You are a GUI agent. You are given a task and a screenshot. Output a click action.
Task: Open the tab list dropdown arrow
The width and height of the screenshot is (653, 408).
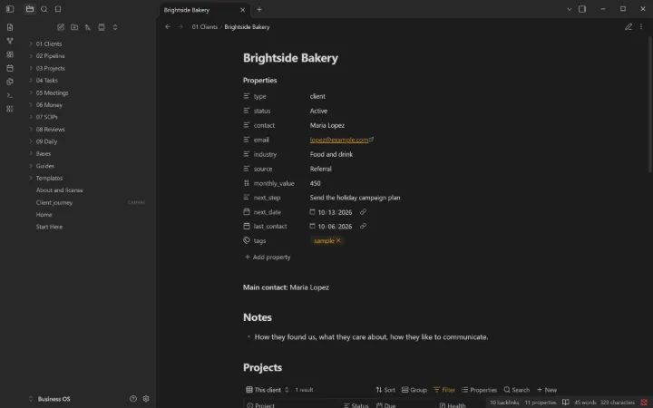pyautogui.click(x=569, y=9)
